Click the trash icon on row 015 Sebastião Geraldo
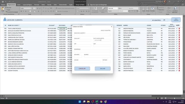 tap(179, 60)
